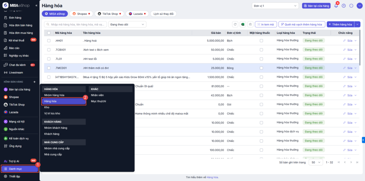Expand the arrow next to Thêm hàng hóa
The height and width of the screenshot is (181, 365).
358,24
